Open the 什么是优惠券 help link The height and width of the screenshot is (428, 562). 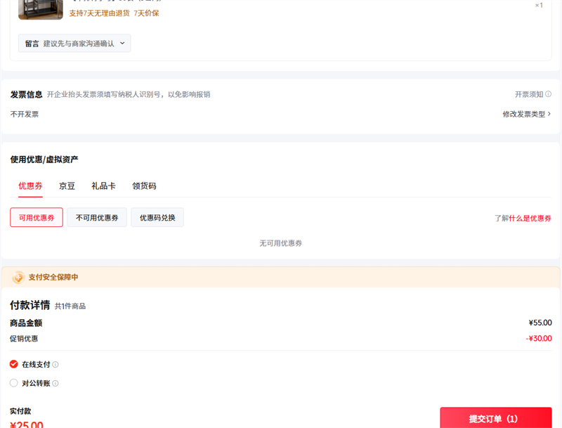click(530, 219)
